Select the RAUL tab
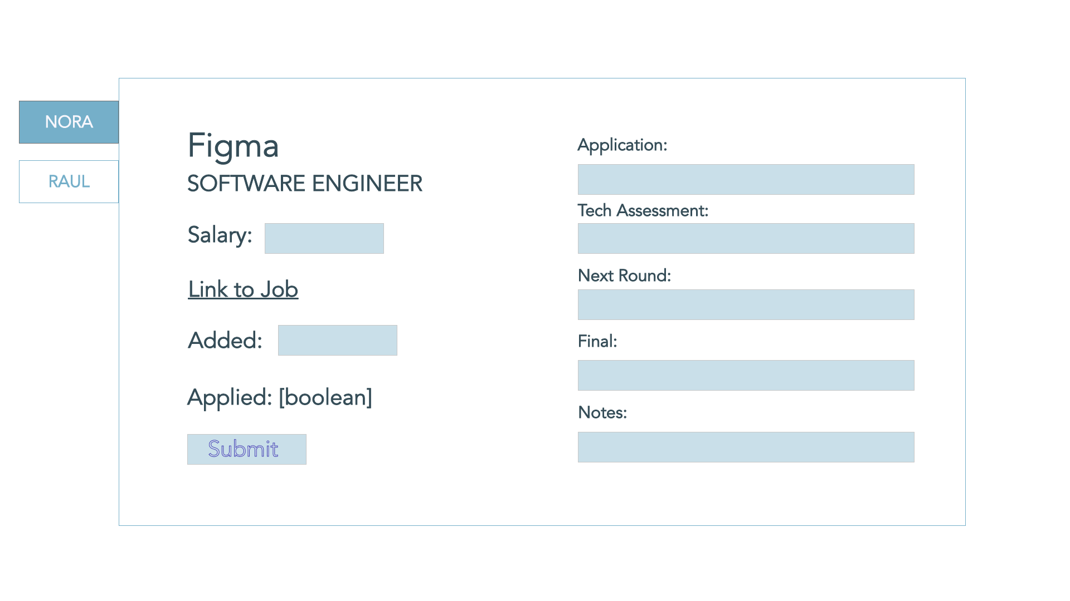Viewport: 1070px width, 601px height. click(x=69, y=181)
